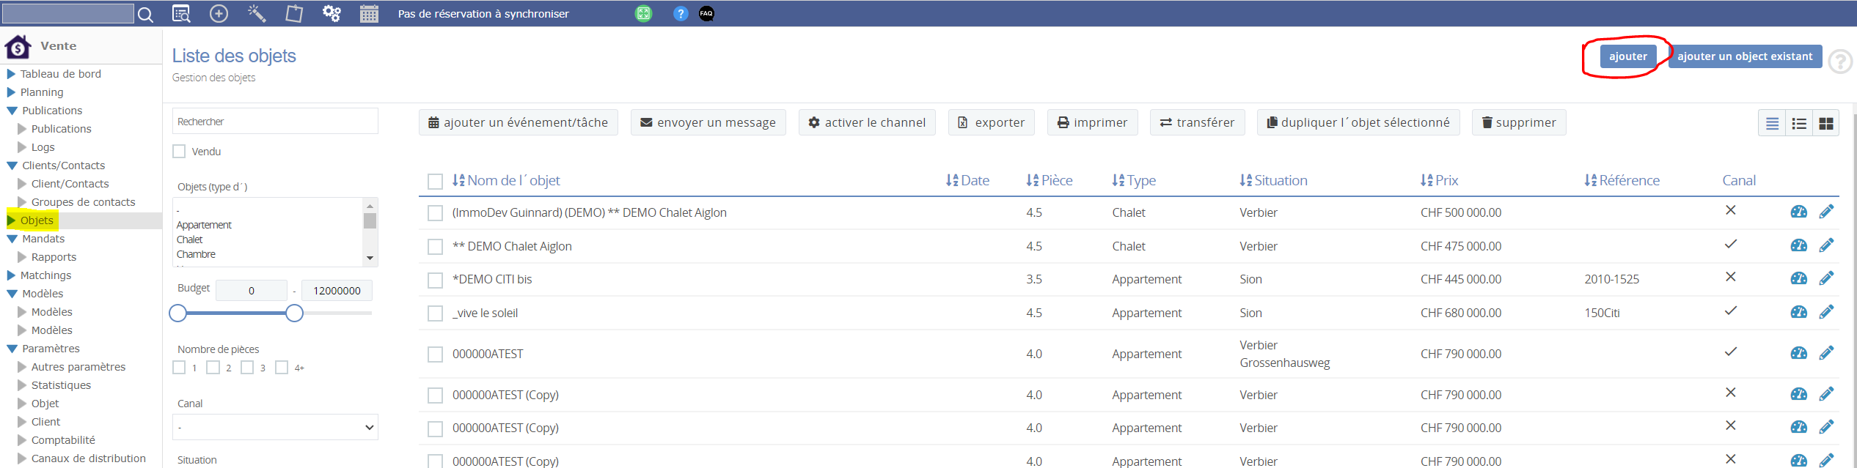
Task: Click the plus circle icon in top bar
Action: pyautogui.click(x=219, y=14)
